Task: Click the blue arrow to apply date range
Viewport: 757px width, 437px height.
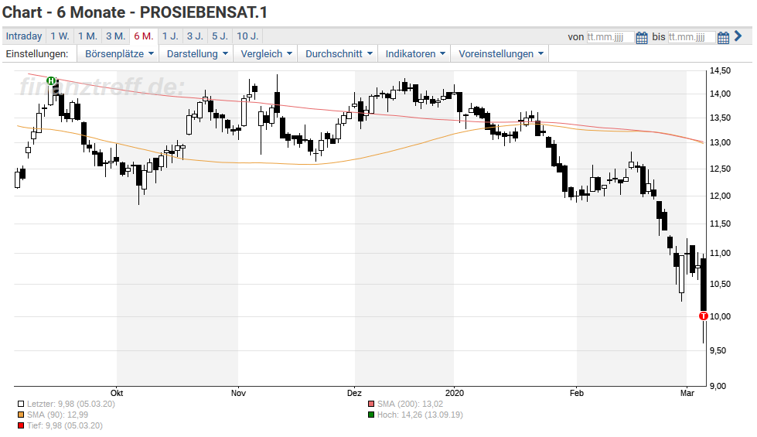Action: (738, 36)
